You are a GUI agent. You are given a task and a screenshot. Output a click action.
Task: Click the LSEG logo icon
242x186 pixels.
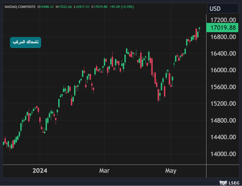click(223, 183)
